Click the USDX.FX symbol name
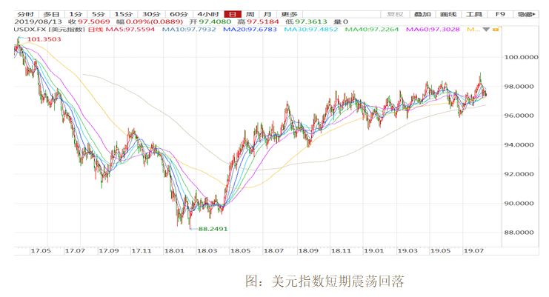This screenshot has width=549, height=297. pyautogui.click(x=30, y=30)
